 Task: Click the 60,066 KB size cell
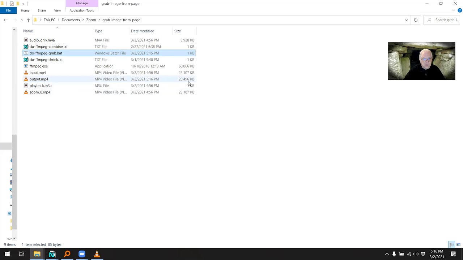(186, 66)
